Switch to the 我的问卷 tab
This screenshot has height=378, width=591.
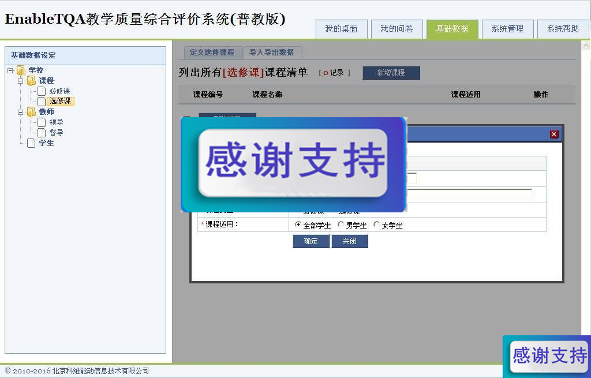(397, 29)
